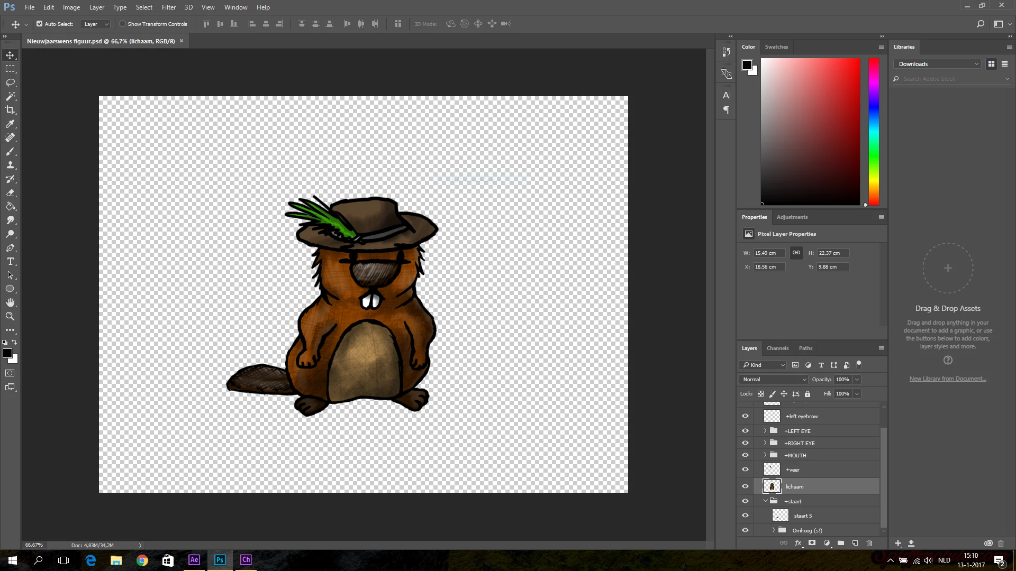
Task: Enable Show Transform Controls
Action: [x=123, y=24]
